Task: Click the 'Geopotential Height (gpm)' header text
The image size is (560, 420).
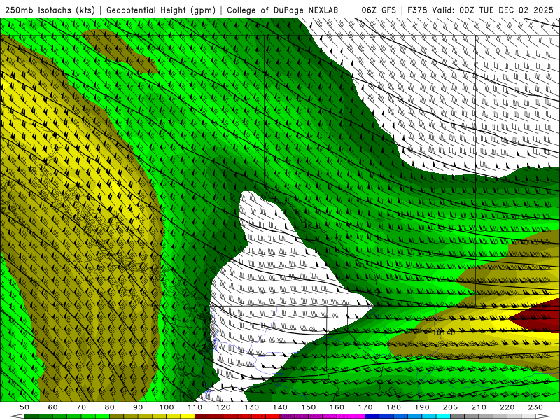Action: [x=161, y=10]
